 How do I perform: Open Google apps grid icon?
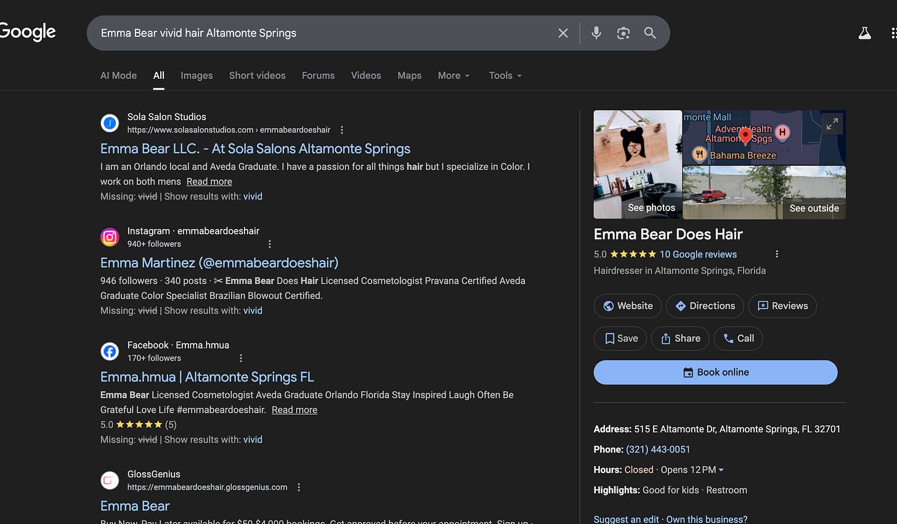tap(894, 33)
